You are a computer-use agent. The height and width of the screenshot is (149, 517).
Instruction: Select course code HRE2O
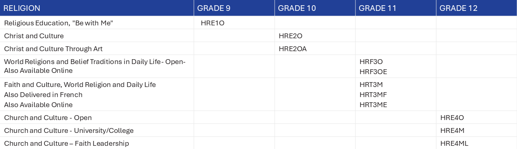click(x=290, y=36)
